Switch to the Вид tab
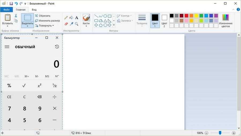This screenshot has height=136, width=241. tap(34, 10)
